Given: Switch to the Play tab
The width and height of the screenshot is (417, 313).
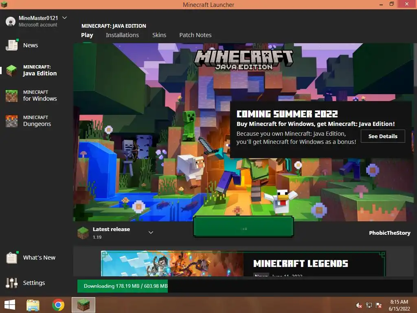Looking at the screenshot, I should tap(87, 35).
